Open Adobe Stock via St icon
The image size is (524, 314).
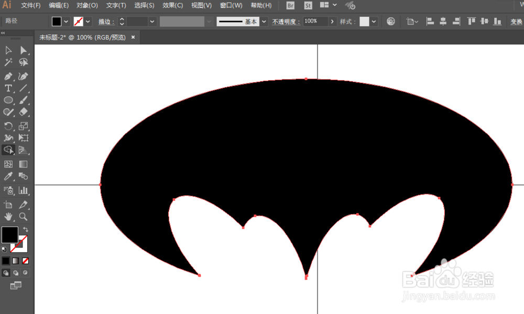pyautogui.click(x=308, y=5)
